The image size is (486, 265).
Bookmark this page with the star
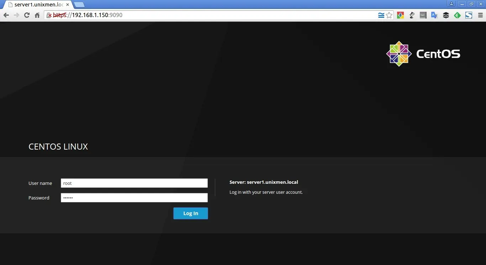tap(389, 15)
